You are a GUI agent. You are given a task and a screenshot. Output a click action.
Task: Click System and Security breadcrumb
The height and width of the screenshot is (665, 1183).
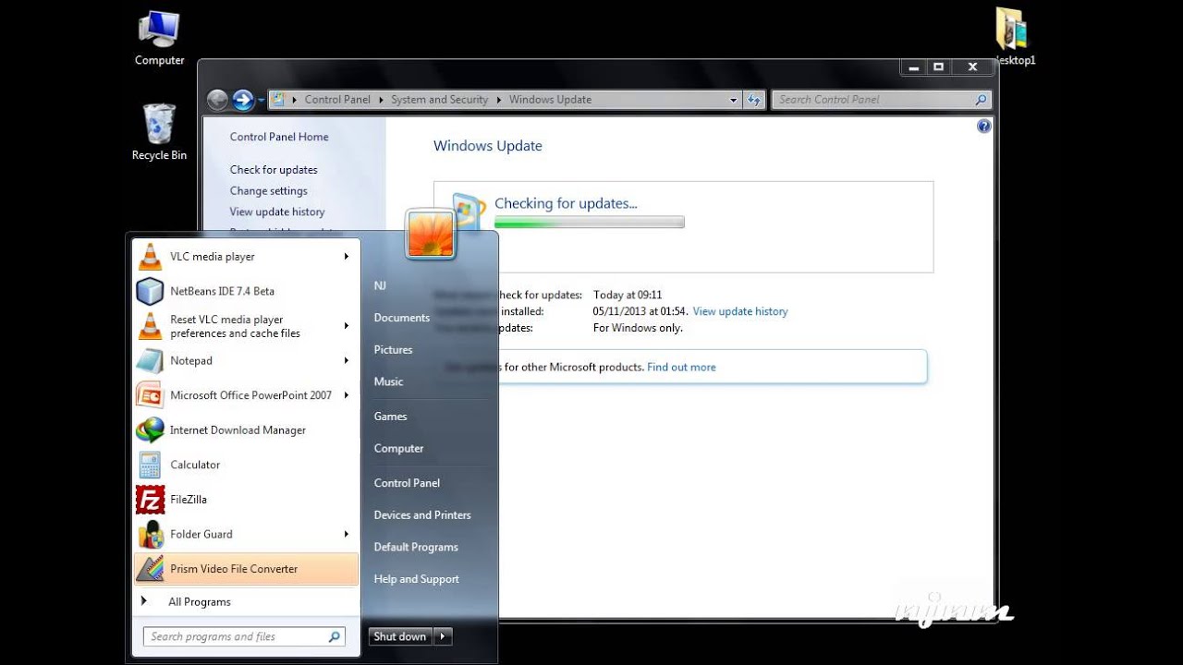pos(439,100)
